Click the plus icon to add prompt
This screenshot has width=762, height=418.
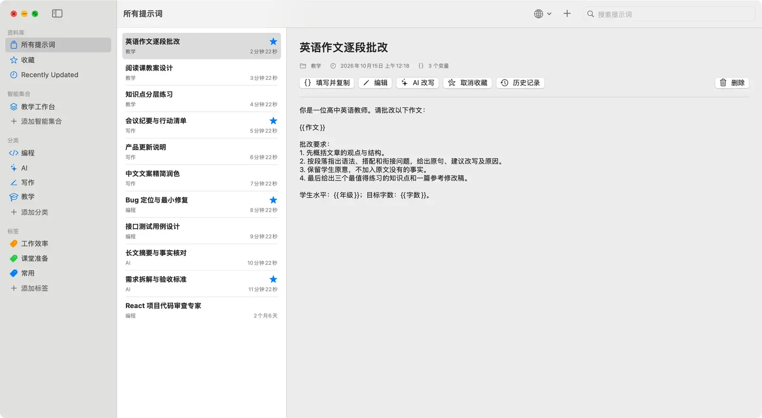click(567, 14)
